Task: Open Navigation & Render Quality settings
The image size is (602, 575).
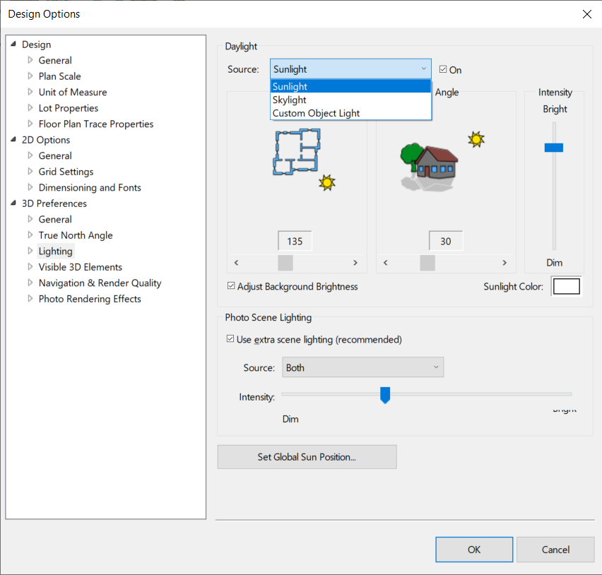Action: (x=100, y=283)
